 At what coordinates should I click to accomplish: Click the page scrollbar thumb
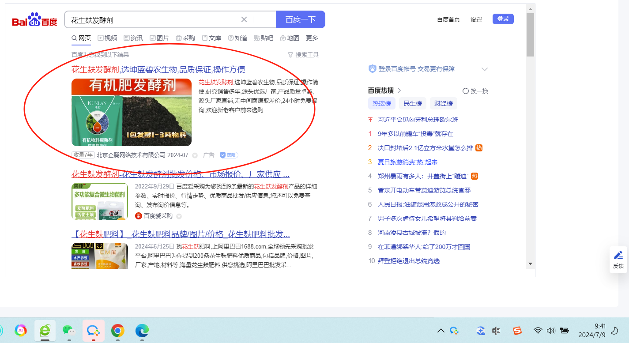click(530, 35)
